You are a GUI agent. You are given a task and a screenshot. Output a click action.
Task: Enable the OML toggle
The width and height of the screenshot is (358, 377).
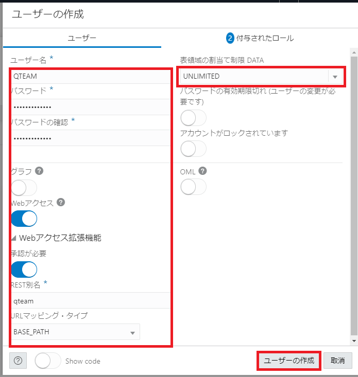click(193, 187)
